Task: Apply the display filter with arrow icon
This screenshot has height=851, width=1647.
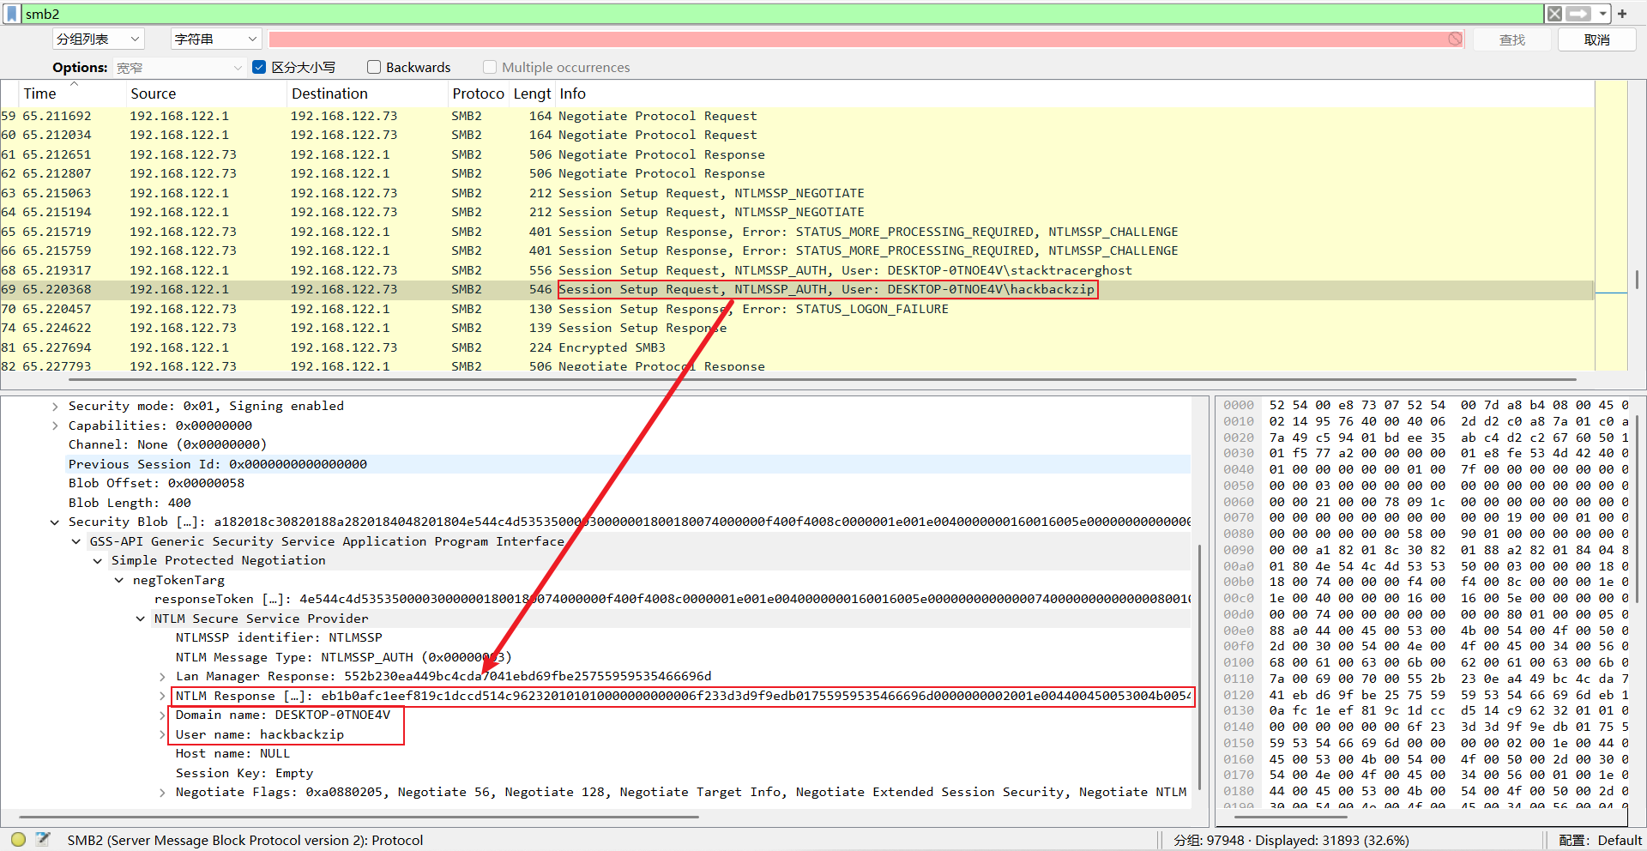Action: [1578, 14]
